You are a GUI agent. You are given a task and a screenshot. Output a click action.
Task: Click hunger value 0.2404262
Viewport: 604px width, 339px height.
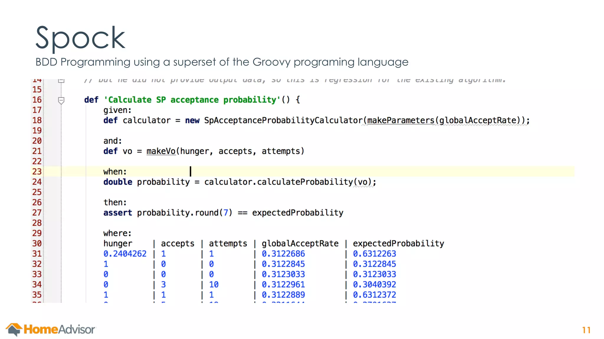pyautogui.click(x=125, y=254)
